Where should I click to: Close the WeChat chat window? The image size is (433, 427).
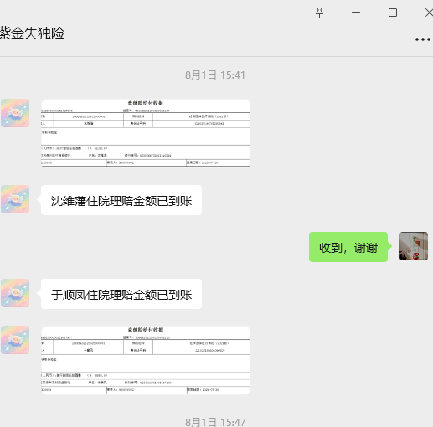(429, 13)
